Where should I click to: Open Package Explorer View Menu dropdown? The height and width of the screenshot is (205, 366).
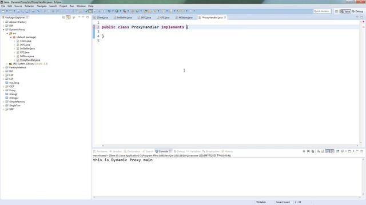[79, 17]
